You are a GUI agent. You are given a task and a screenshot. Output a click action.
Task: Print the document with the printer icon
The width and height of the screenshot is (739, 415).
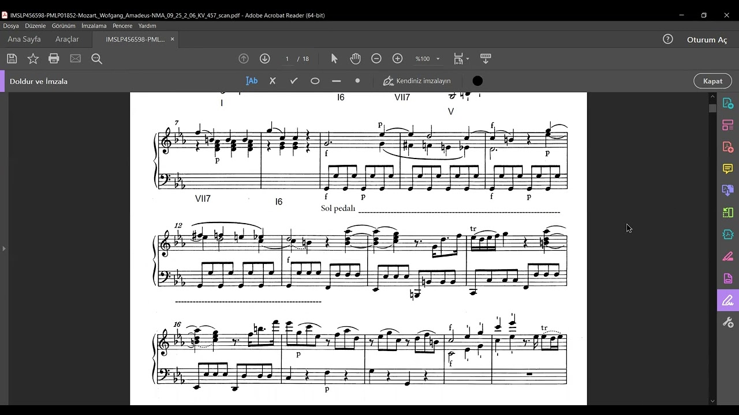[x=54, y=58]
